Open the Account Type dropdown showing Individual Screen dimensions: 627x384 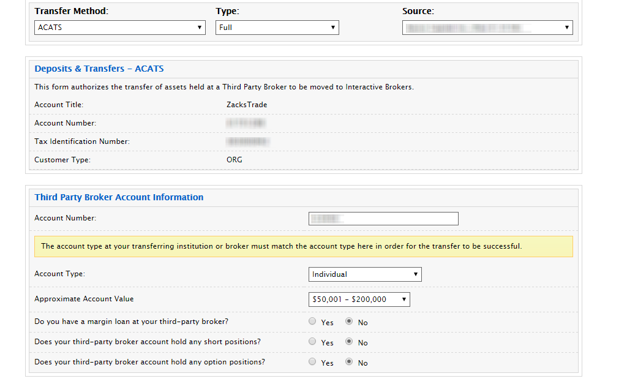tap(364, 274)
